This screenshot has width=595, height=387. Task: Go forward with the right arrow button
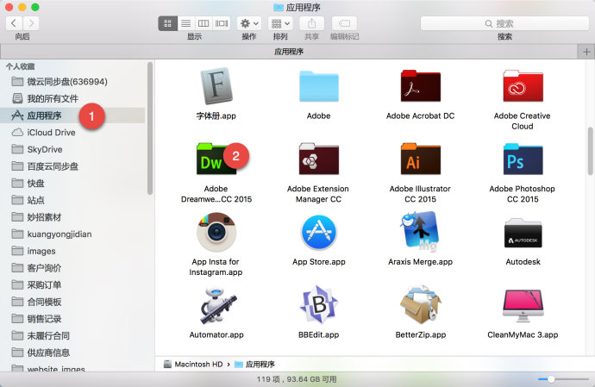coord(31,23)
